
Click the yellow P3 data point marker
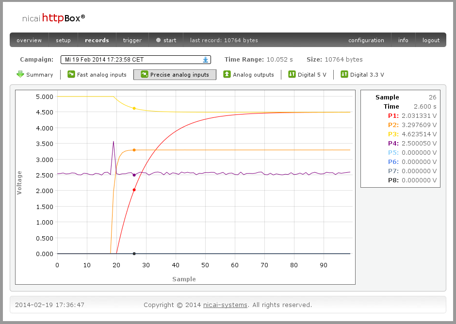[134, 109]
